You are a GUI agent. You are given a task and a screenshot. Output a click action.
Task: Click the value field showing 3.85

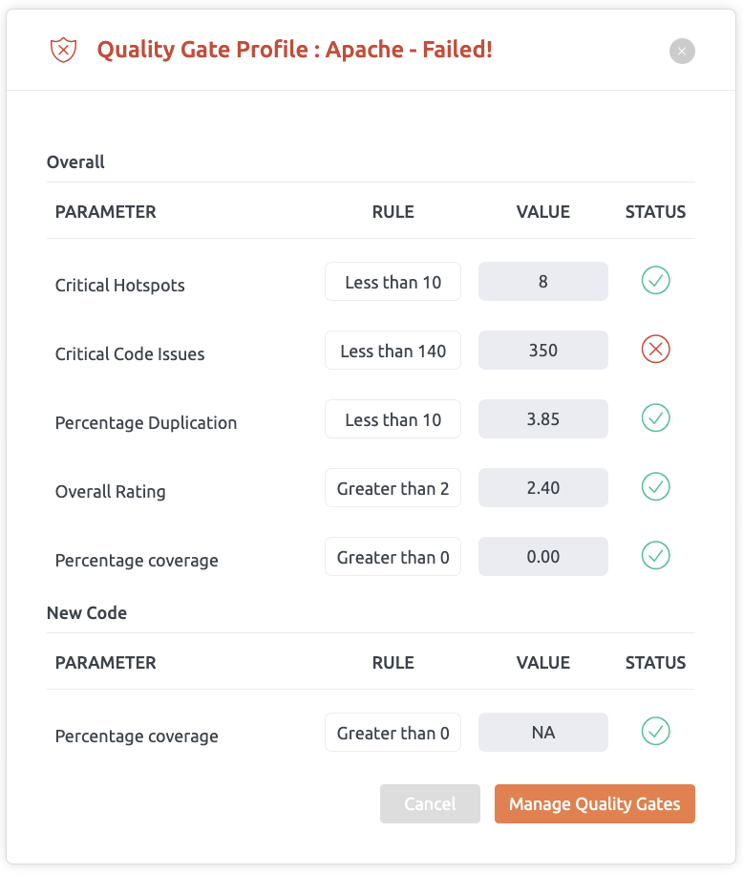pyautogui.click(x=542, y=419)
